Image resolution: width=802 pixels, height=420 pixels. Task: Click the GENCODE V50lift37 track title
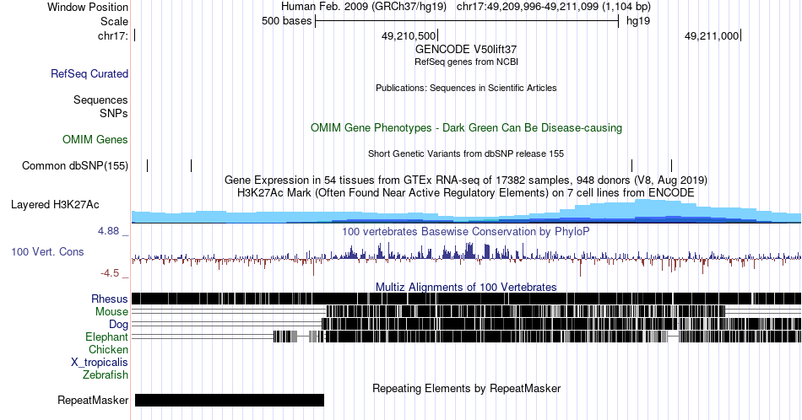(x=466, y=50)
